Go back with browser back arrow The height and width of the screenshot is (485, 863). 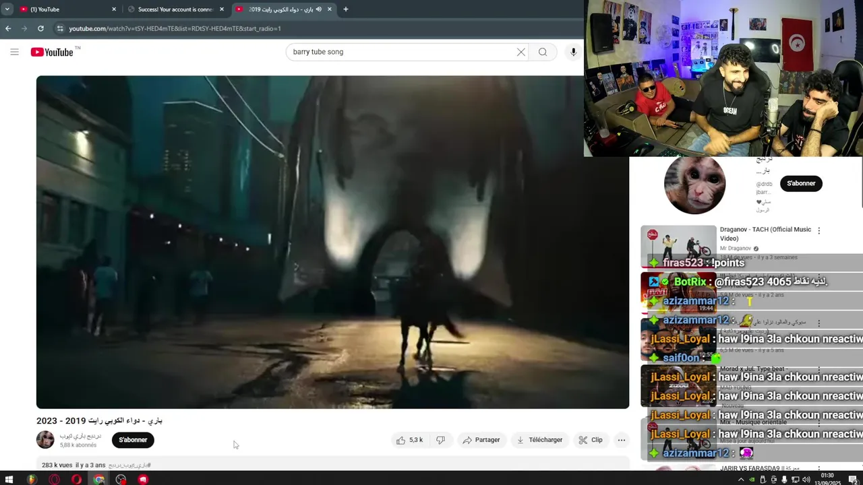(x=8, y=28)
